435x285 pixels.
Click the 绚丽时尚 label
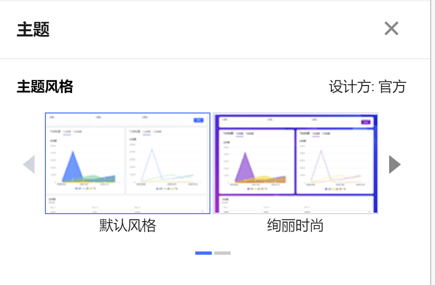click(296, 225)
